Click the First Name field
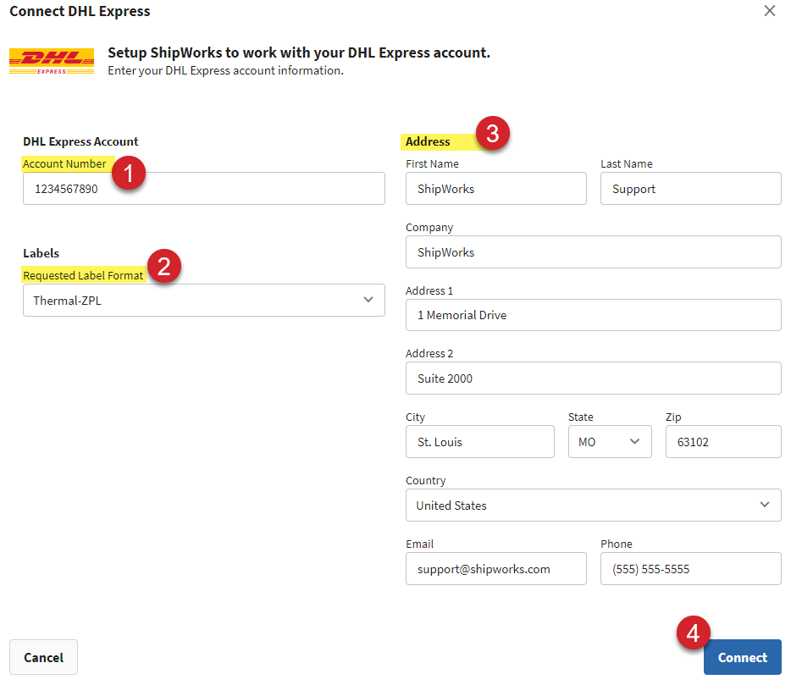The width and height of the screenshot is (791, 685). pos(496,189)
